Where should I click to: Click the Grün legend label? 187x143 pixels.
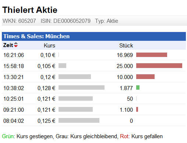click(8, 136)
